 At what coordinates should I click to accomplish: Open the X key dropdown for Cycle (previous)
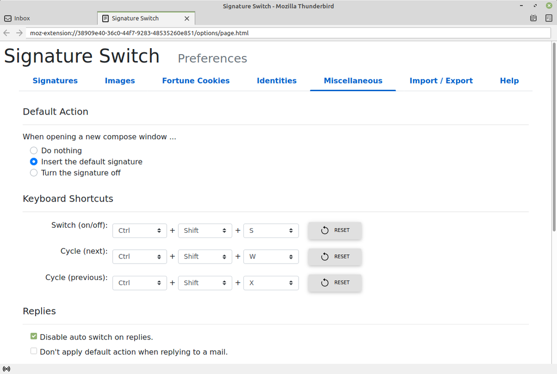pos(271,283)
